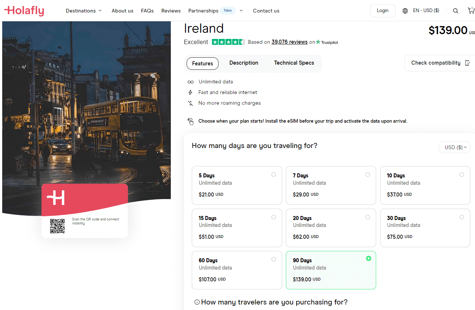Switch to the Features tab

[x=202, y=64]
